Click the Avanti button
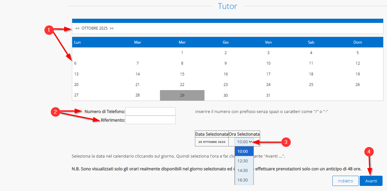The height and width of the screenshot is (191, 387). click(371, 181)
